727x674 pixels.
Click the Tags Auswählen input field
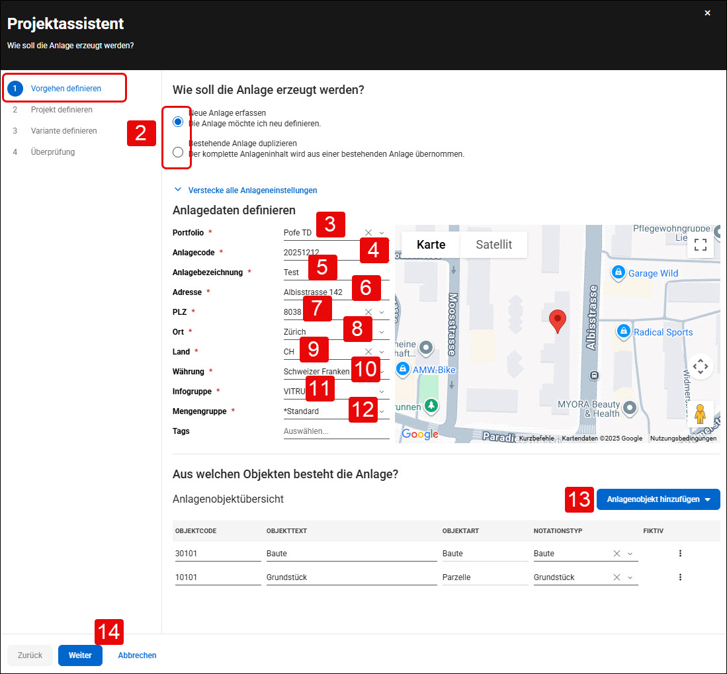coord(336,431)
